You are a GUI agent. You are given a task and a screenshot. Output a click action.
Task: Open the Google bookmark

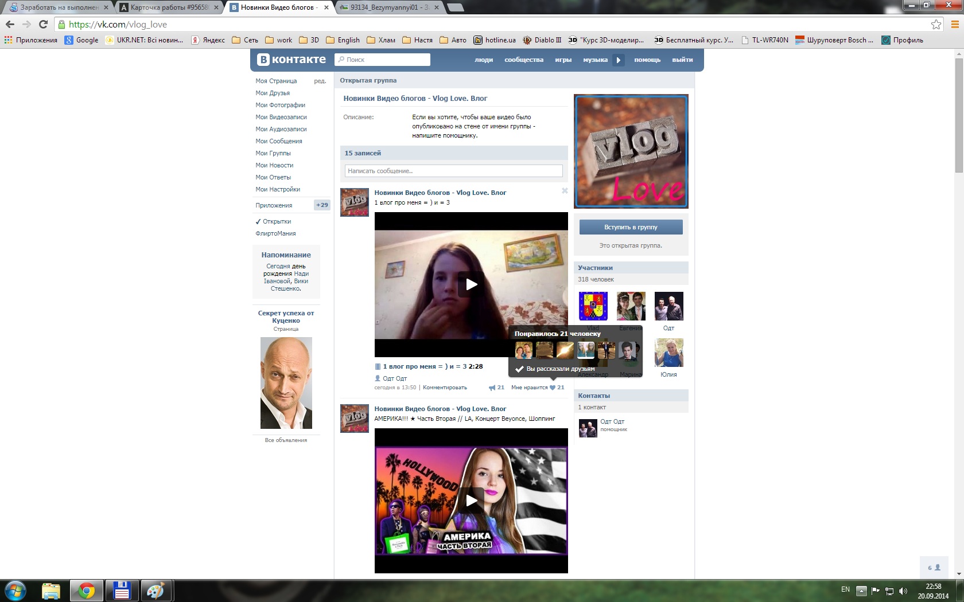[x=81, y=40]
